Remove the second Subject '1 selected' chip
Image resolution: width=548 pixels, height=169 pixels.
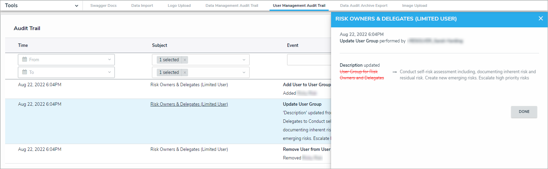click(185, 73)
